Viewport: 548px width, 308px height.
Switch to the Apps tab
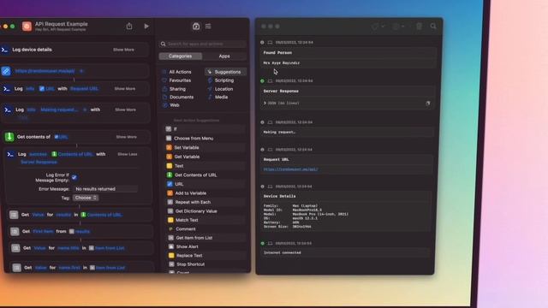pyautogui.click(x=224, y=56)
